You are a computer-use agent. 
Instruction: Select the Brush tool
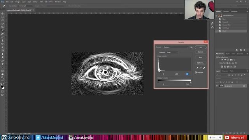pos(2,37)
